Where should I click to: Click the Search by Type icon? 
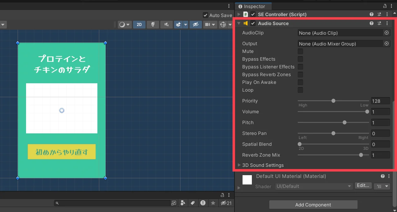183,203
